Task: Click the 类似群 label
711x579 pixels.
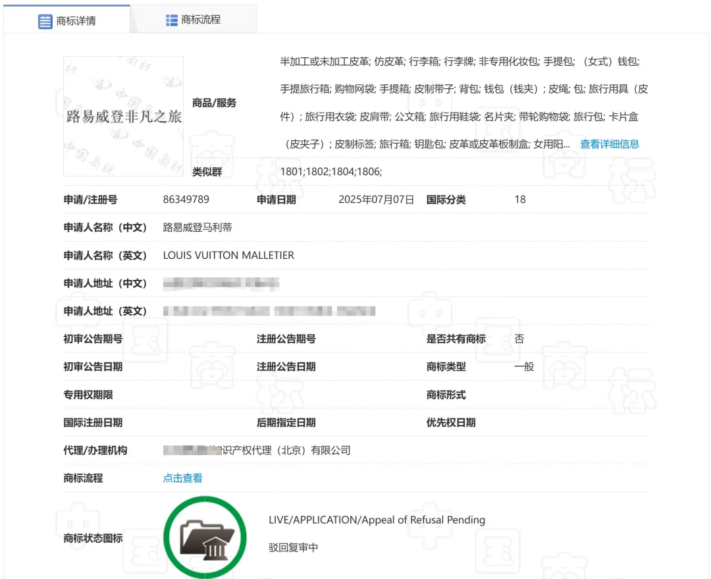Action: coord(207,172)
